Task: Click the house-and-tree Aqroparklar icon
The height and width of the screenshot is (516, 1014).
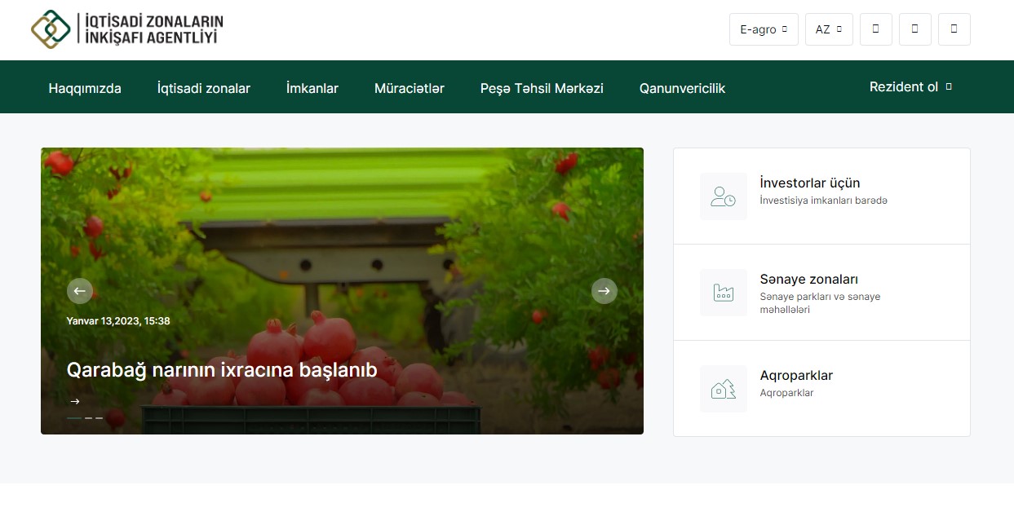Action: tap(723, 389)
